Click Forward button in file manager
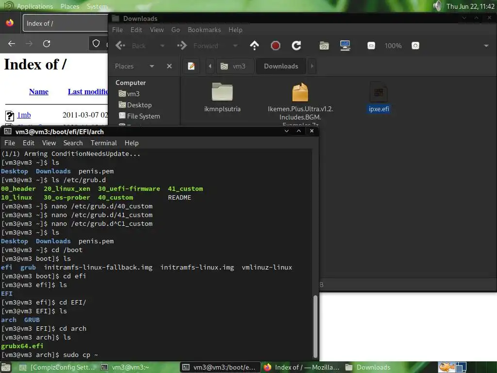497x373 pixels. coord(198,46)
